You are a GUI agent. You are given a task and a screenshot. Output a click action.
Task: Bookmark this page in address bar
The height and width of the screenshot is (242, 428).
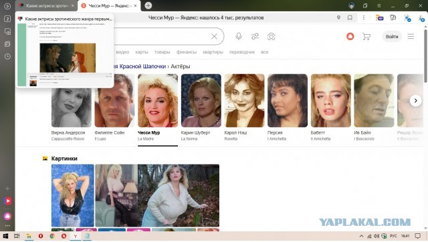[x=350, y=18]
